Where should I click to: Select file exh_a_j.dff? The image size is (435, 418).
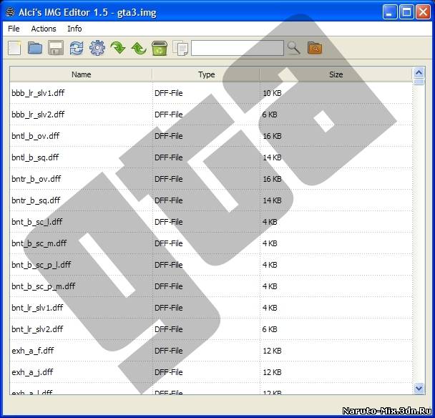(32, 372)
